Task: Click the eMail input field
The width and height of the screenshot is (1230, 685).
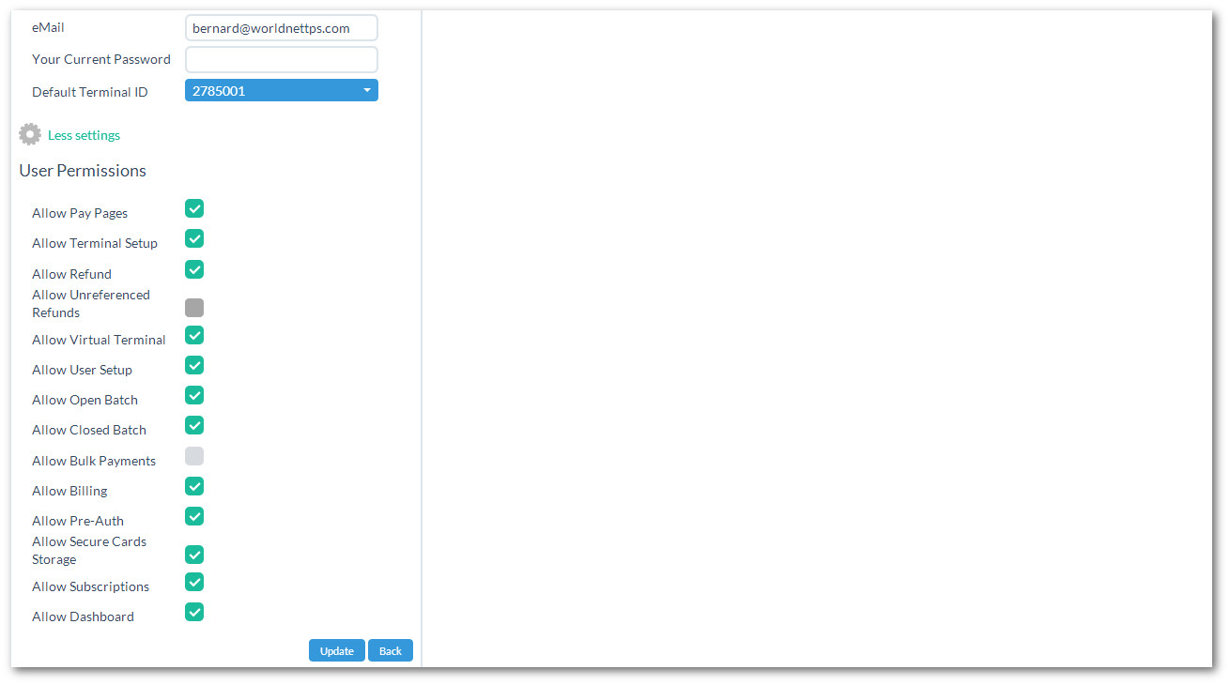Action: pos(282,28)
